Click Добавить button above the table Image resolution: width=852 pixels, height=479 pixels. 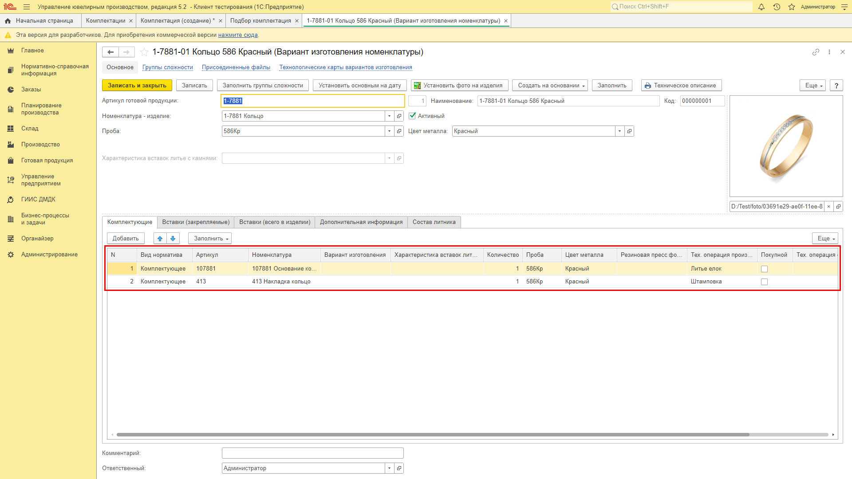126,239
